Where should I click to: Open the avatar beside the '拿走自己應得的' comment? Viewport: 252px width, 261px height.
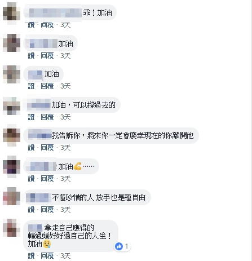tap(11, 228)
